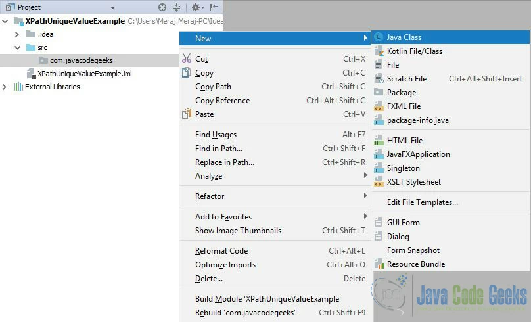Click the File icon in submenu

379,64
